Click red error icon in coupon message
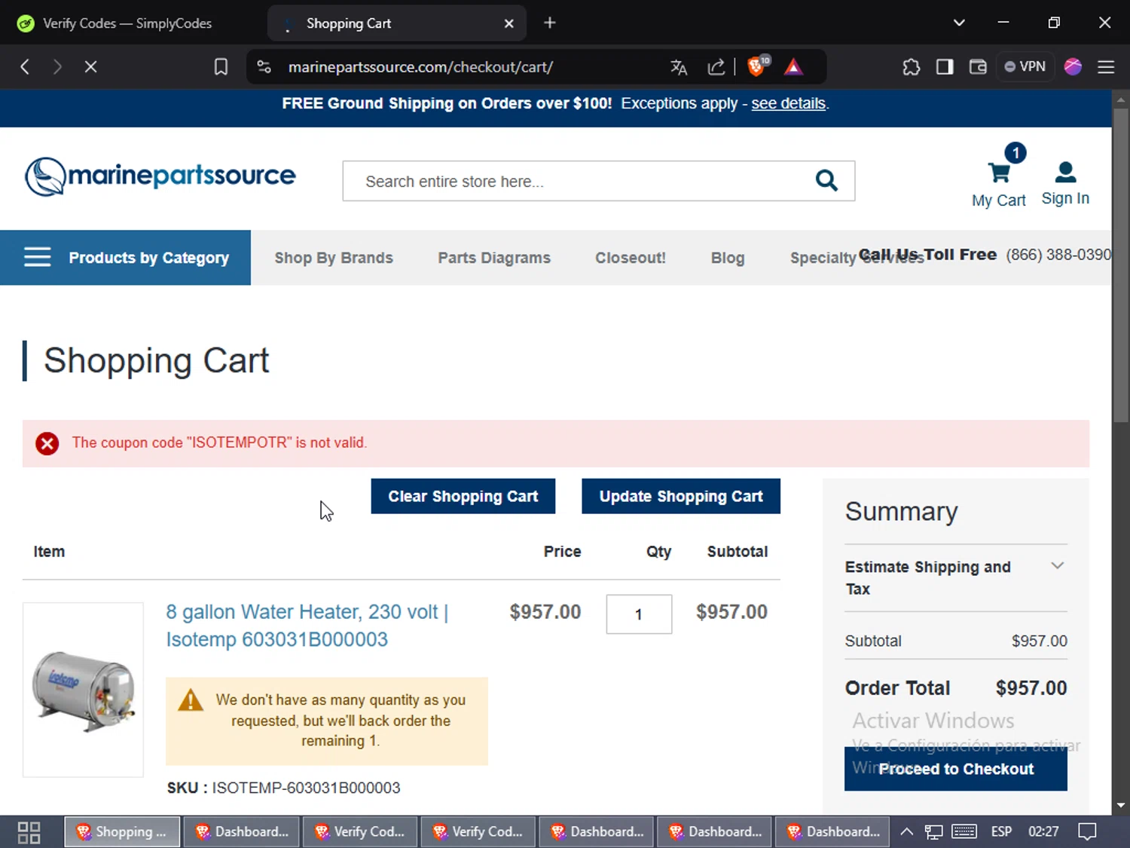Screen dimensions: 1130x848 pyautogui.click(x=47, y=443)
